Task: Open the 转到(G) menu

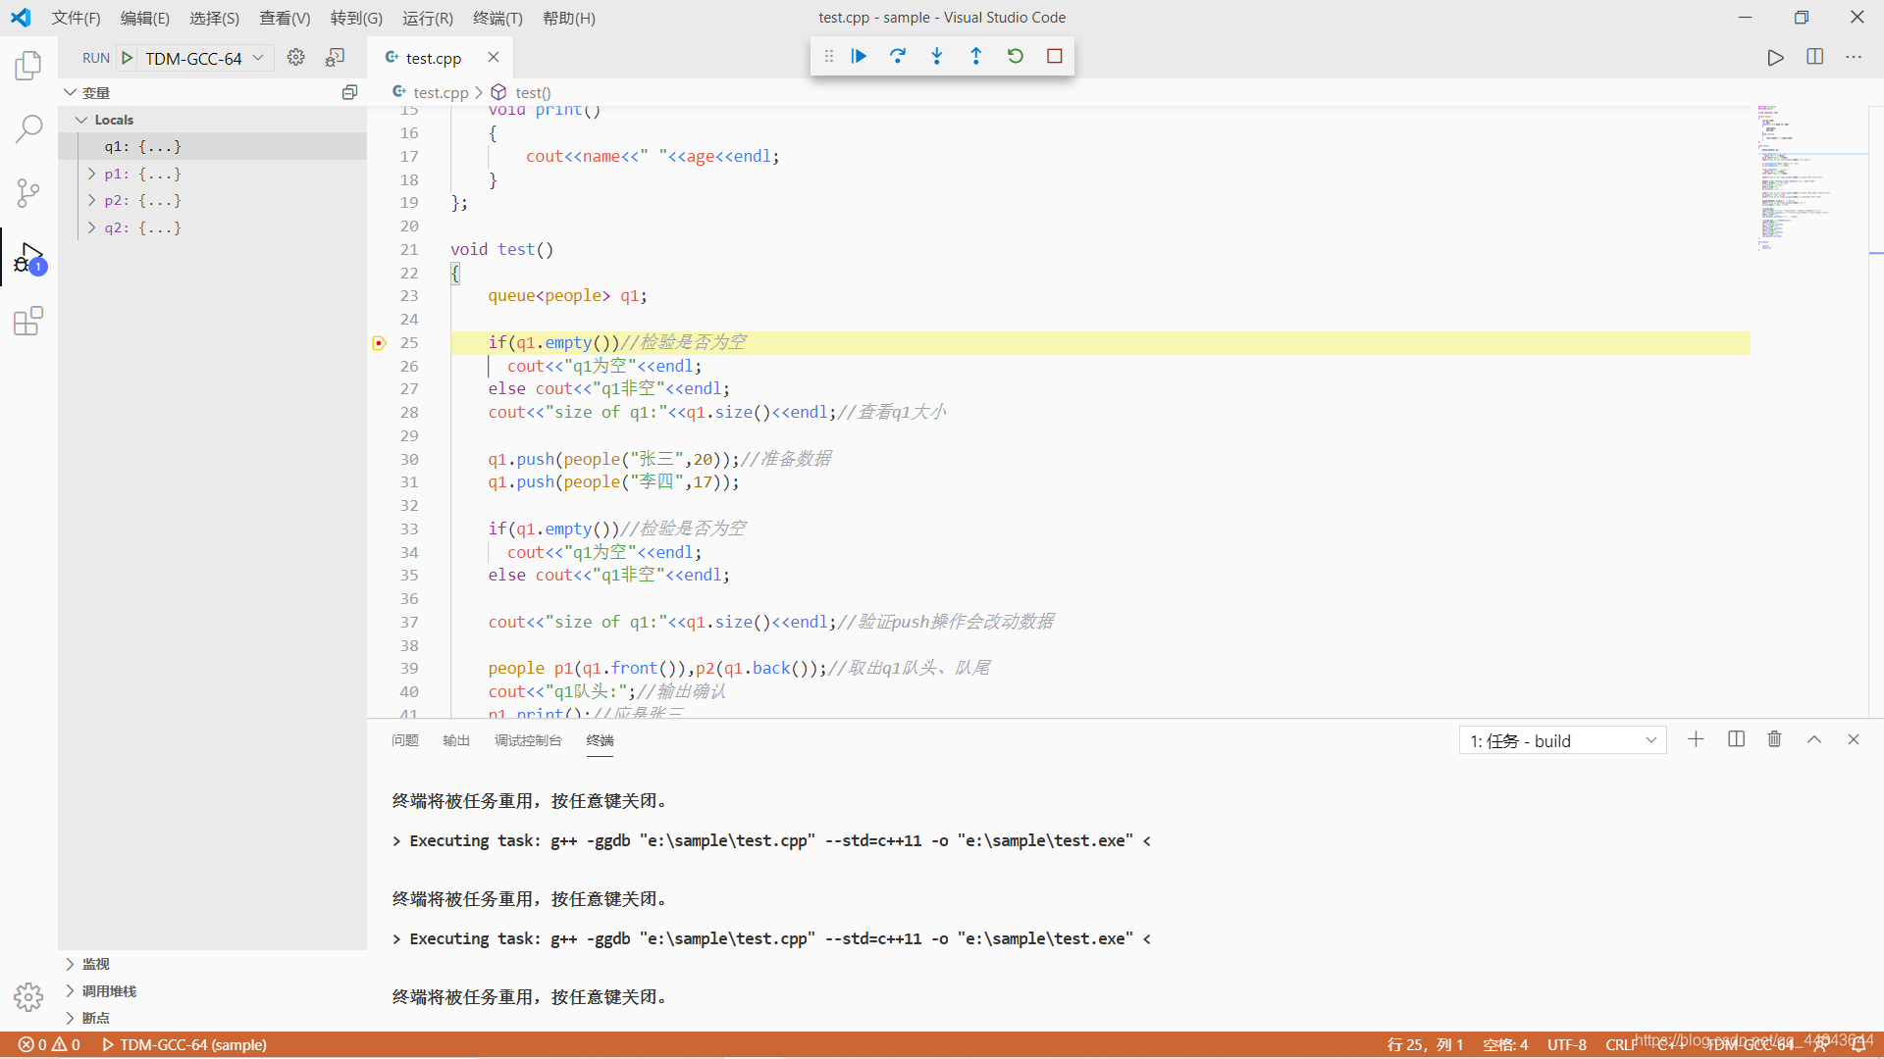Action: (356, 18)
